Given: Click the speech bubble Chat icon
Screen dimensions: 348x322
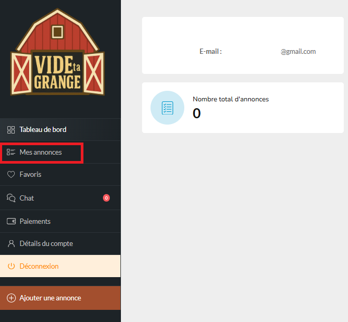Looking at the screenshot, I should 11,198.
